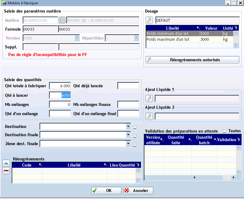The image size is (244, 199).
Task: Open the Destination finale dropdown
Action: (128, 135)
